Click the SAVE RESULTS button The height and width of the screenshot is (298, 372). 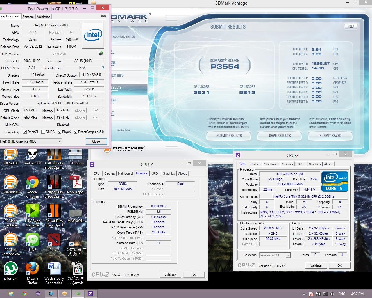pos(280,136)
